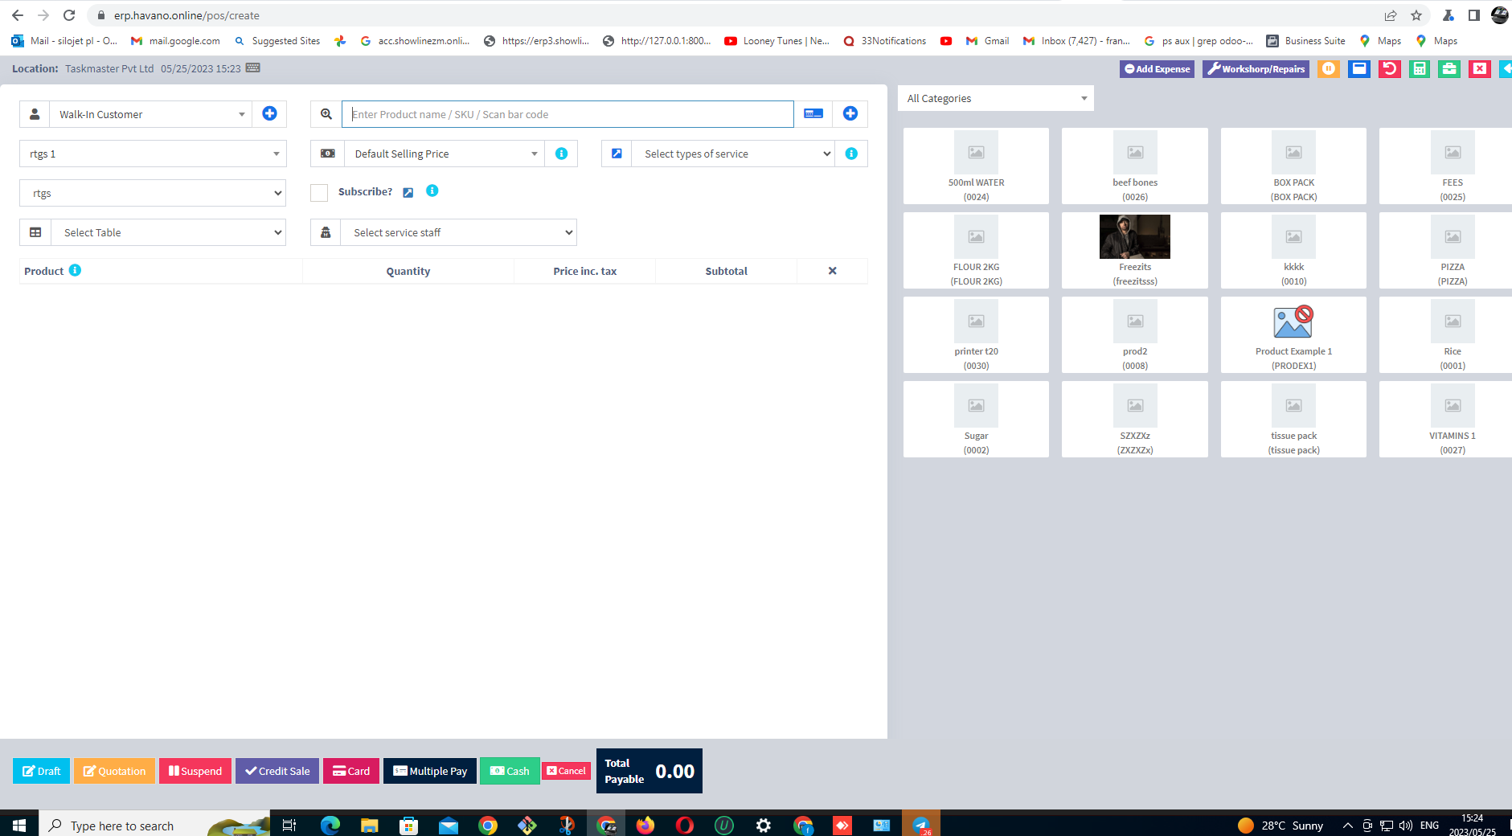Click the Add Expense button
The width and height of the screenshot is (1512, 836).
pos(1157,69)
